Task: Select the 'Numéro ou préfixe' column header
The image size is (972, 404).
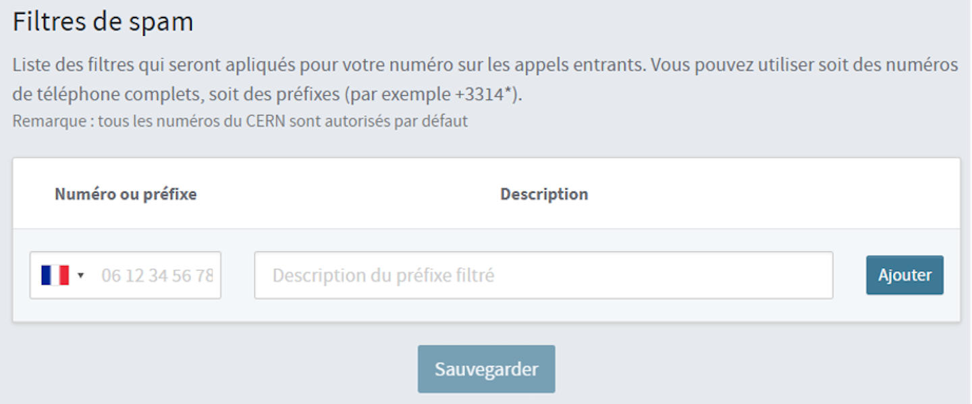Action: (x=125, y=194)
